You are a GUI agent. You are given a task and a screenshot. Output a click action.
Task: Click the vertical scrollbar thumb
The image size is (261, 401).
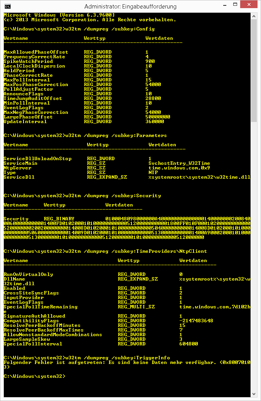[254, 69]
